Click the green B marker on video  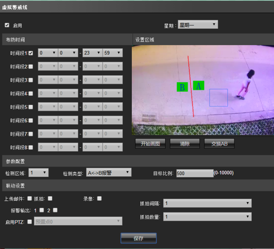[182, 87]
